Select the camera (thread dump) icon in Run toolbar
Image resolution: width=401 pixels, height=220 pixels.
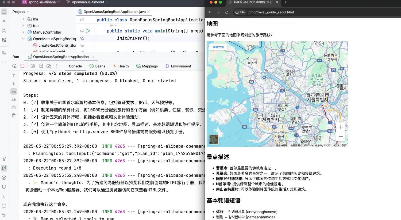tap(33, 66)
